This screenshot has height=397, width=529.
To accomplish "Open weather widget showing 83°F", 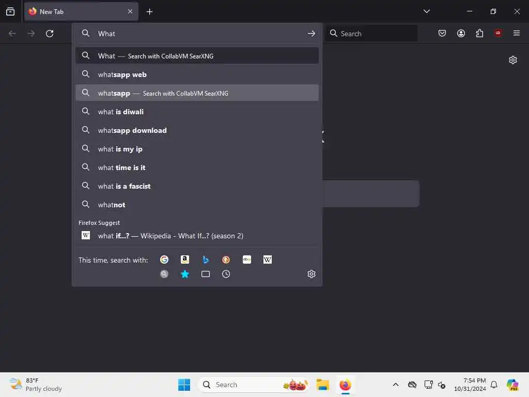I will [36, 385].
